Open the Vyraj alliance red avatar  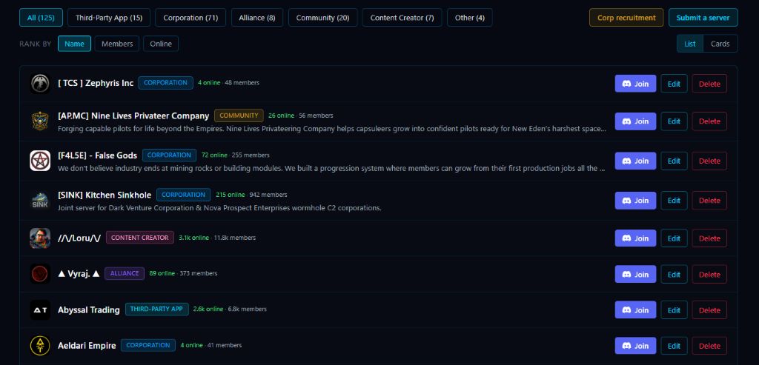pos(40,274)
